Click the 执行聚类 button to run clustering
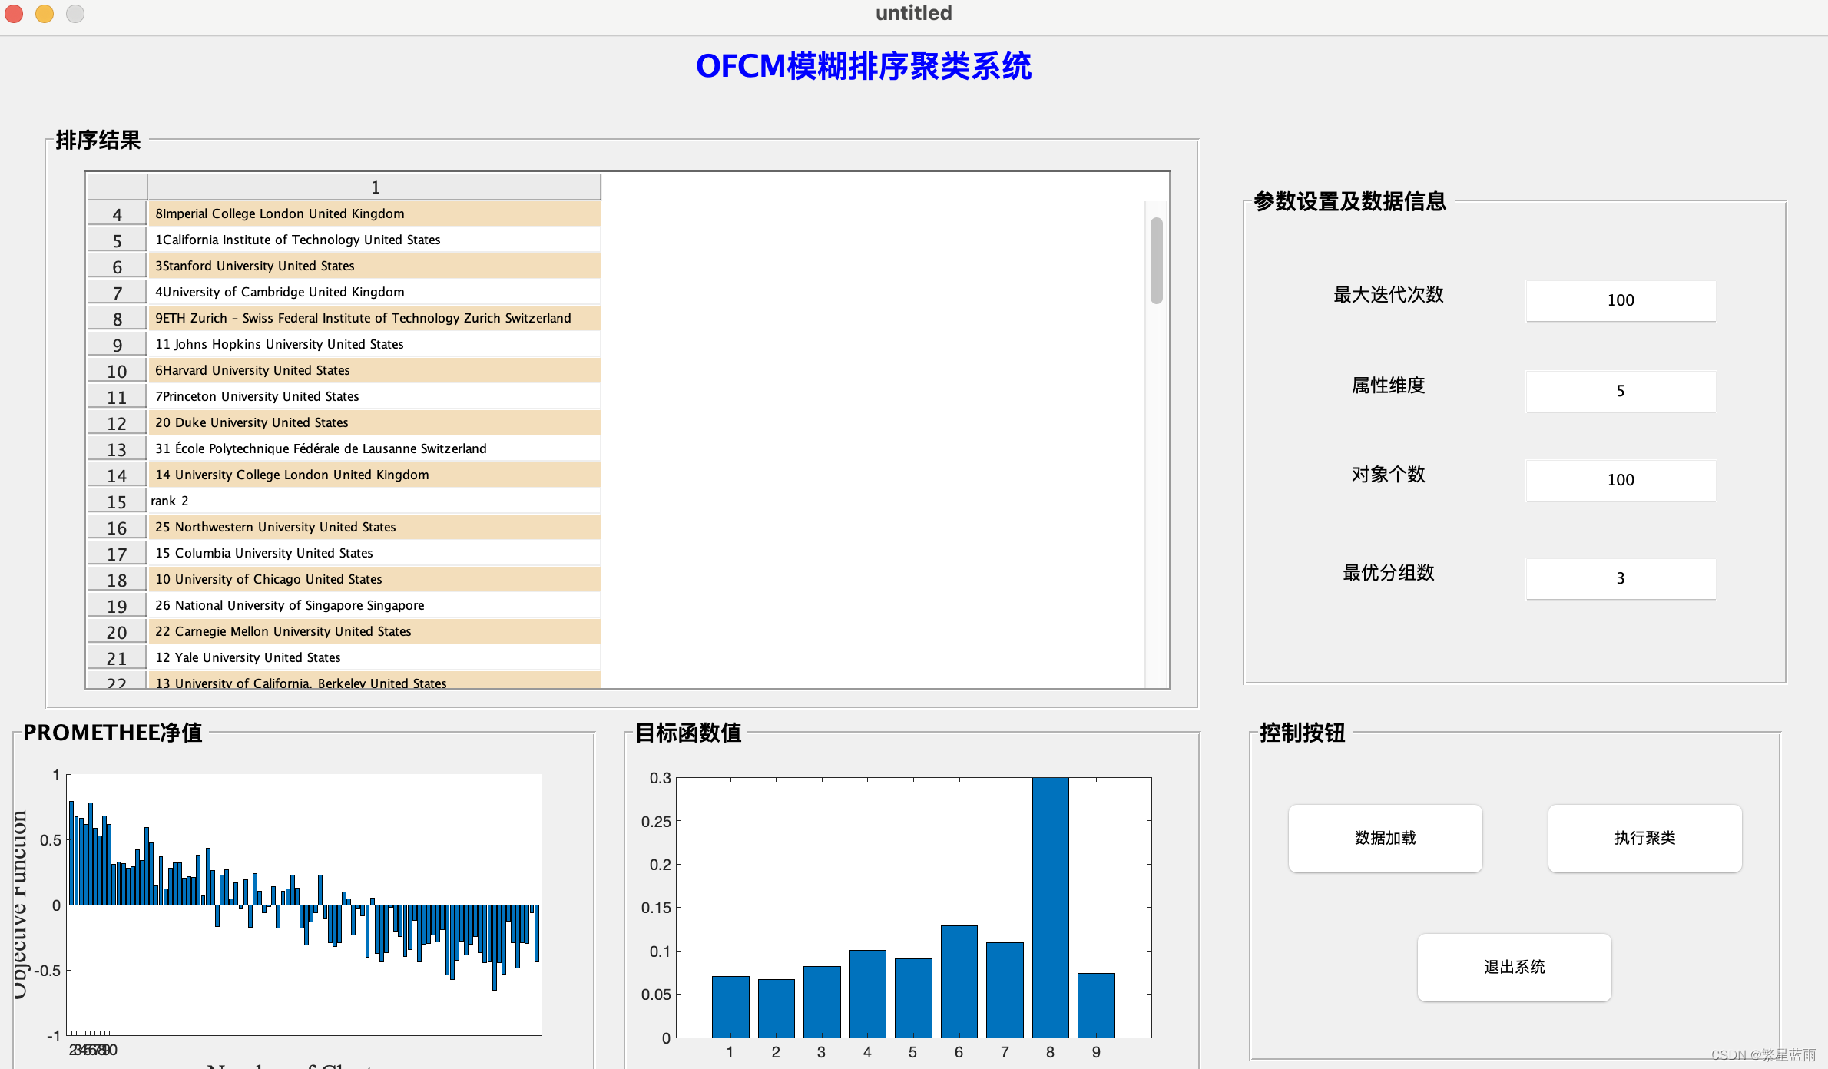Screen dimensions: 1828x1069 pos(1644,838)
